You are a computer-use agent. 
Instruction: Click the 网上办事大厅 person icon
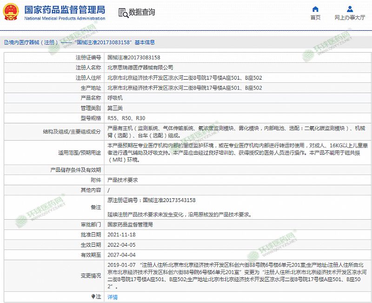(x=350, y=9)
